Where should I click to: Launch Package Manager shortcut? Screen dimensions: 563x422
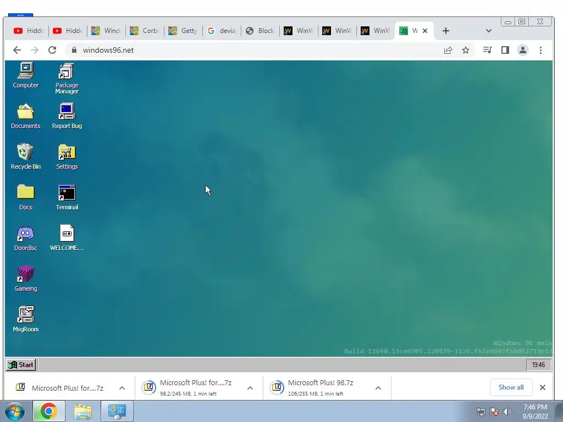[x=67, y=78]
